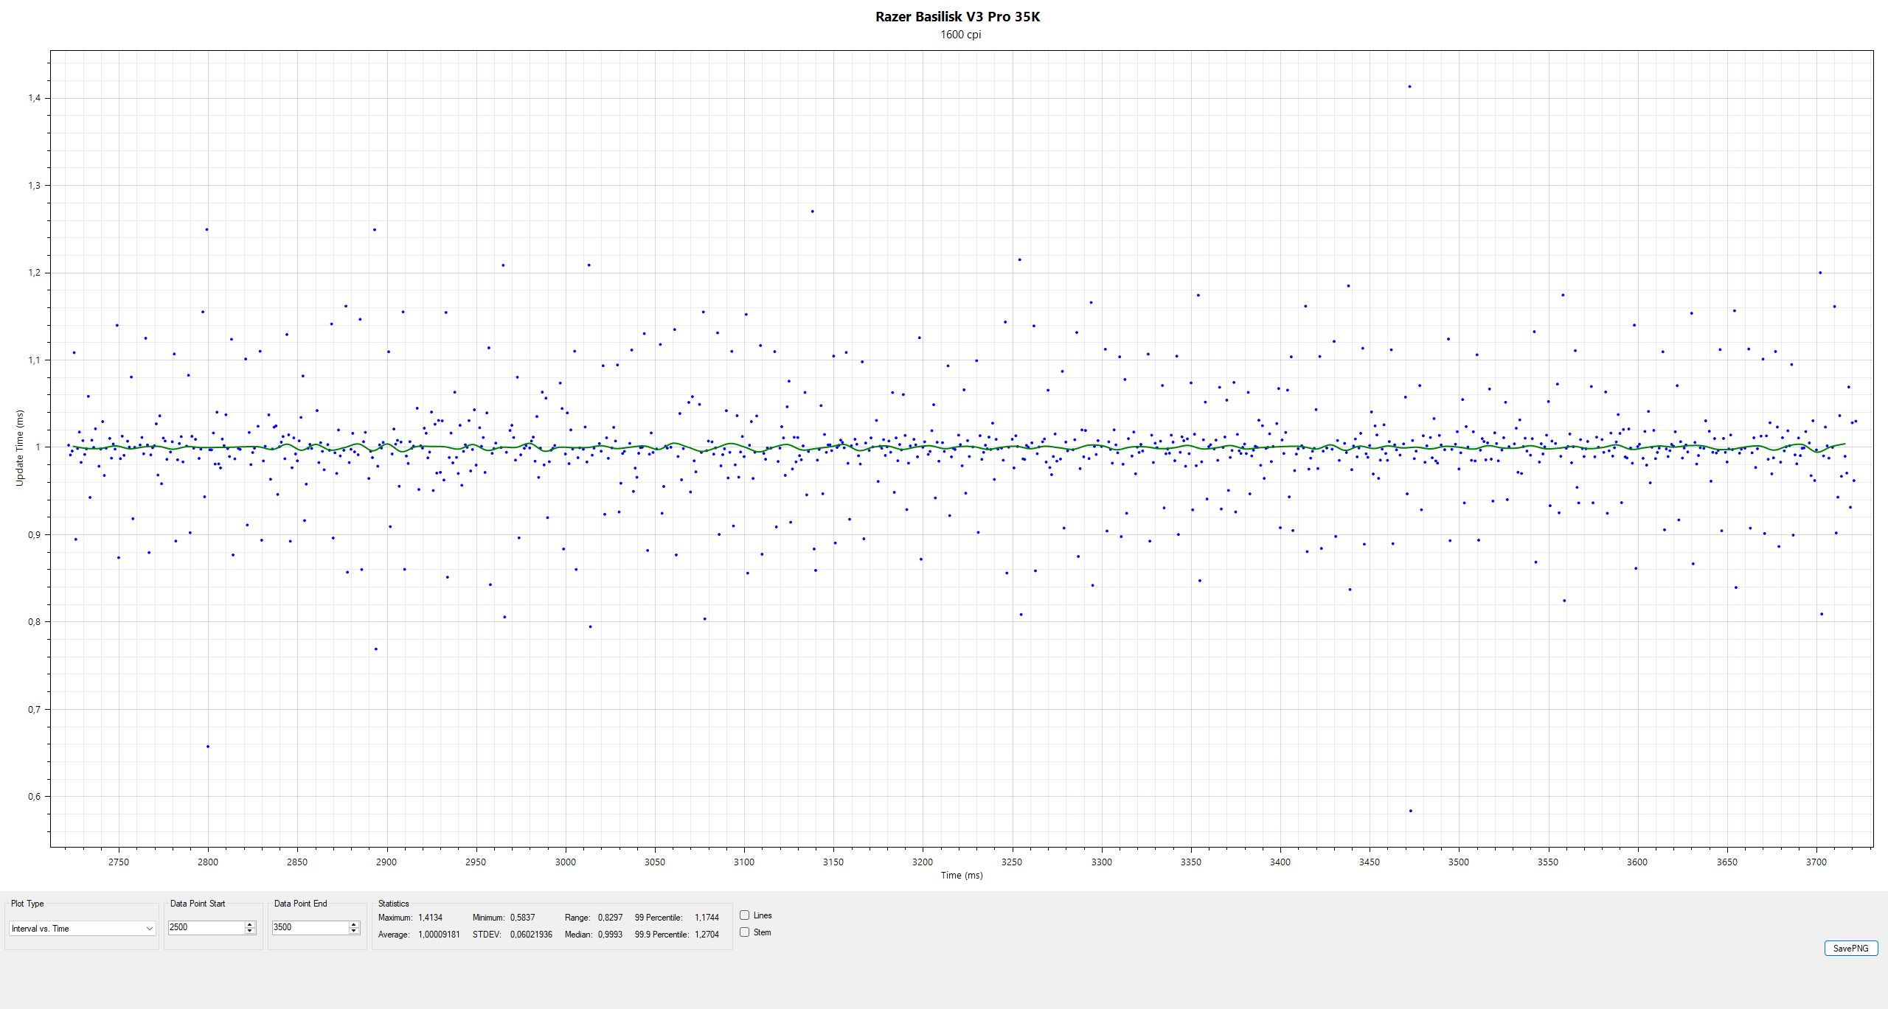
Task: Increment Data Point Start with up arrow
Action: (x=250, y=924)
